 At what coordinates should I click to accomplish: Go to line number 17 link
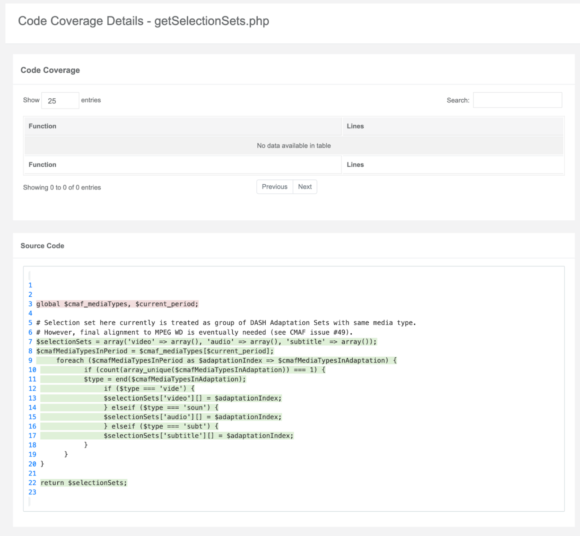(32, 435)
